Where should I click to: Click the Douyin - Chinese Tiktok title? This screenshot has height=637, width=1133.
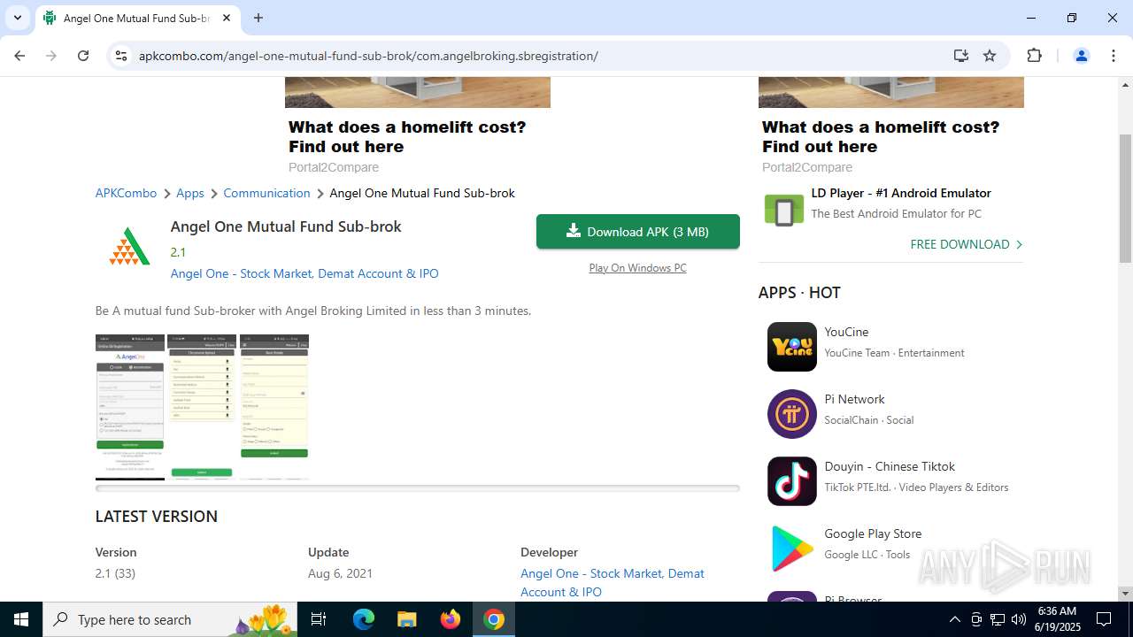pos(890,466)
